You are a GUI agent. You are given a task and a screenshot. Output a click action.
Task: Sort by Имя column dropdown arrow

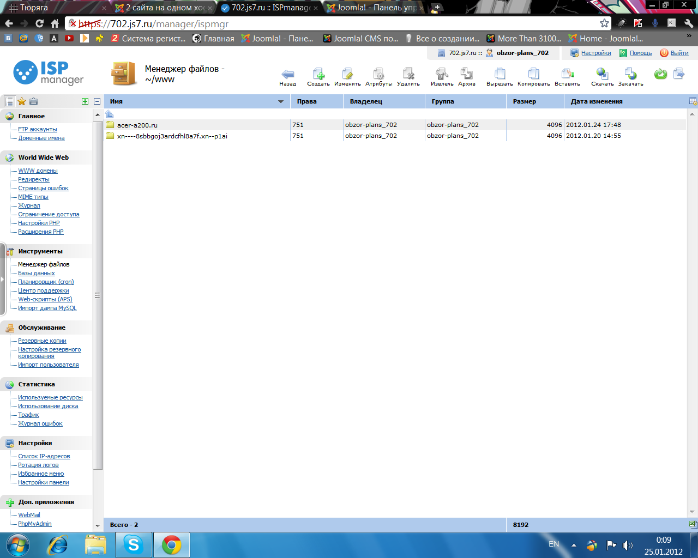[281, 101]
